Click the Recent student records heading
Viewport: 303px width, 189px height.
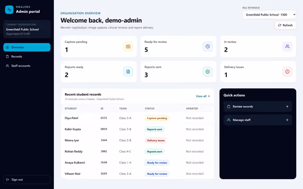coord(83,94)
